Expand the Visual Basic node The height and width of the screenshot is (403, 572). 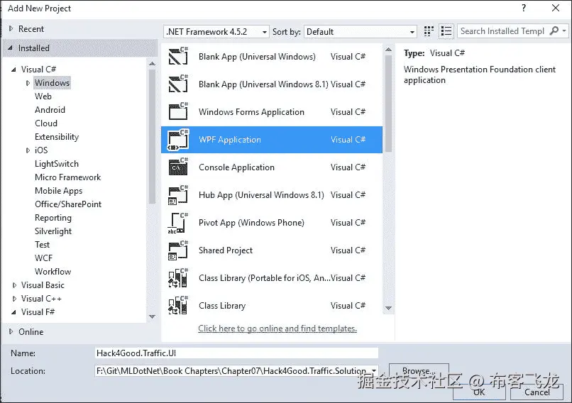pyautogui.click(x=14, y=285)
